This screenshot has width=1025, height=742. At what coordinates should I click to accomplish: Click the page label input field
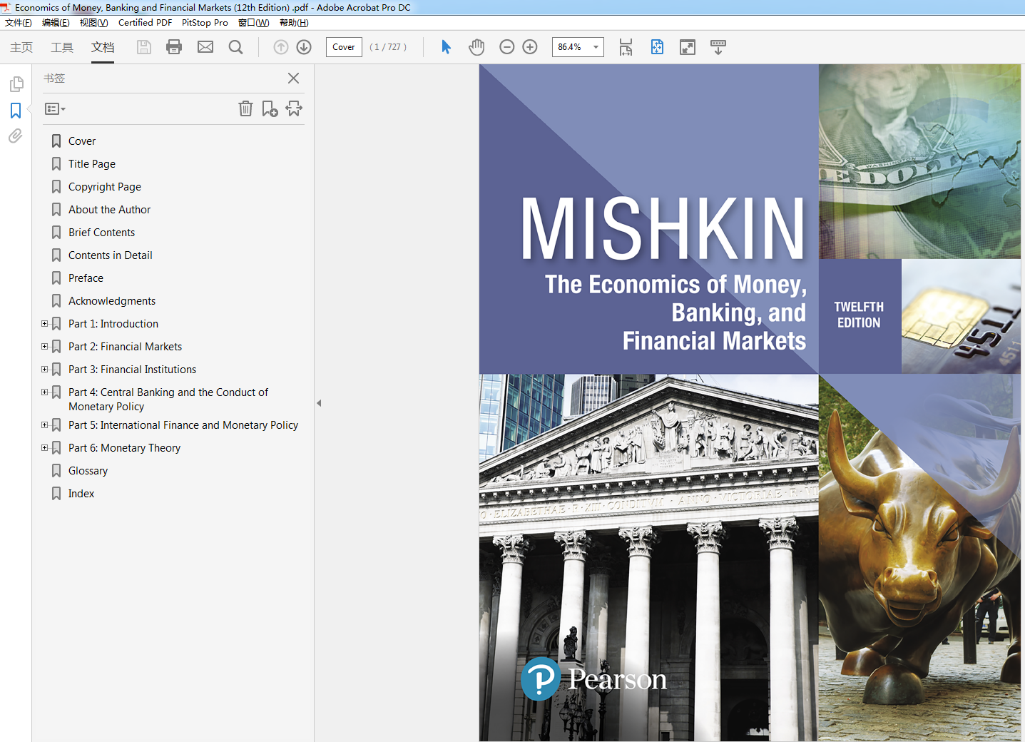[344, 47]
